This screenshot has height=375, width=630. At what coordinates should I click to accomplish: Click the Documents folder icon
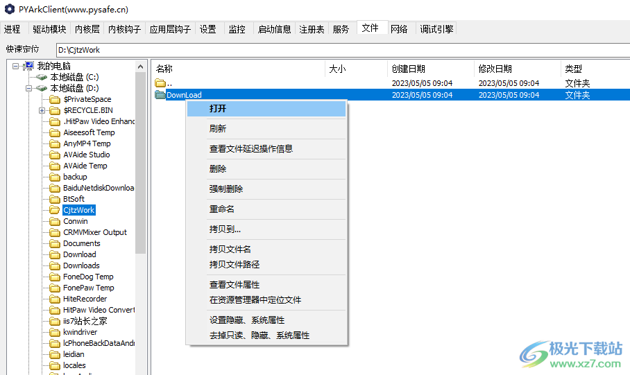pos(55,243)
